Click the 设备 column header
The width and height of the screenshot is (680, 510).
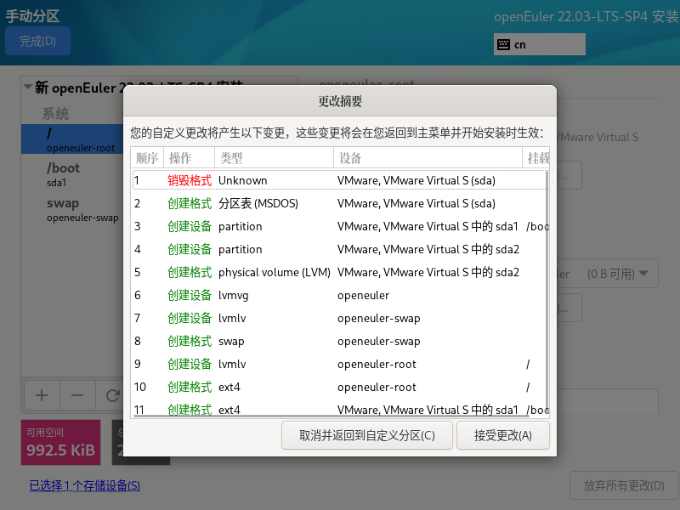[x=428, y=158]
